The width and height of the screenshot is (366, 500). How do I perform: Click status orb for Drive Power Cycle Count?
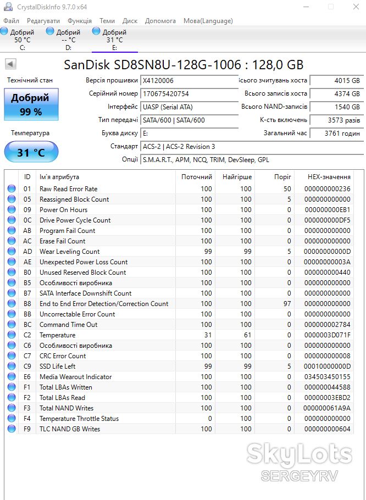pyautogui.click(x=12, y=220)
